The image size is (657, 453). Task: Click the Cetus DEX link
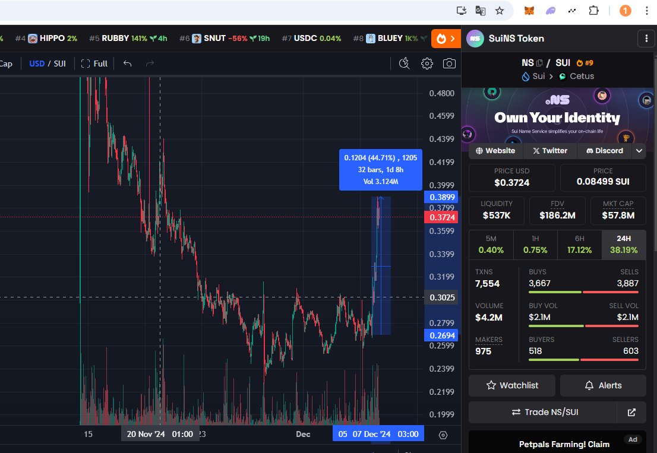coord(577,76)
